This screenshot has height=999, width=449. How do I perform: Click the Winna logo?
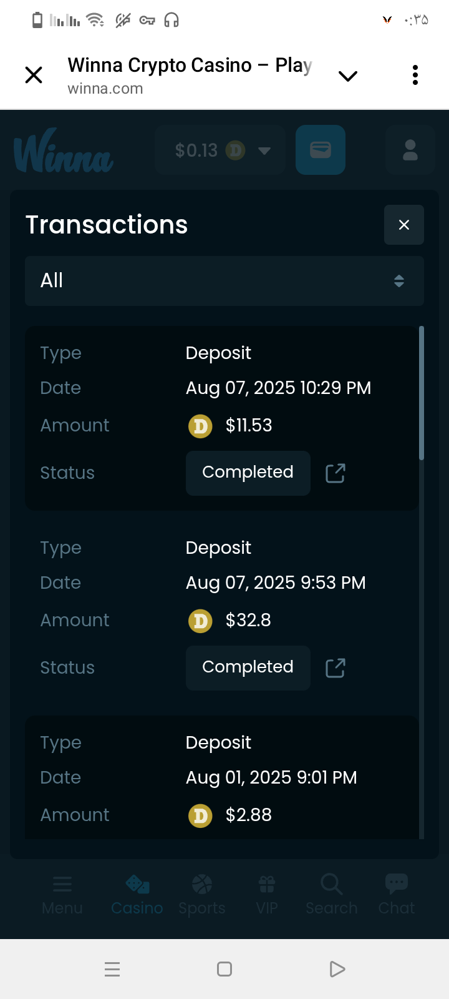coord(64,150)
